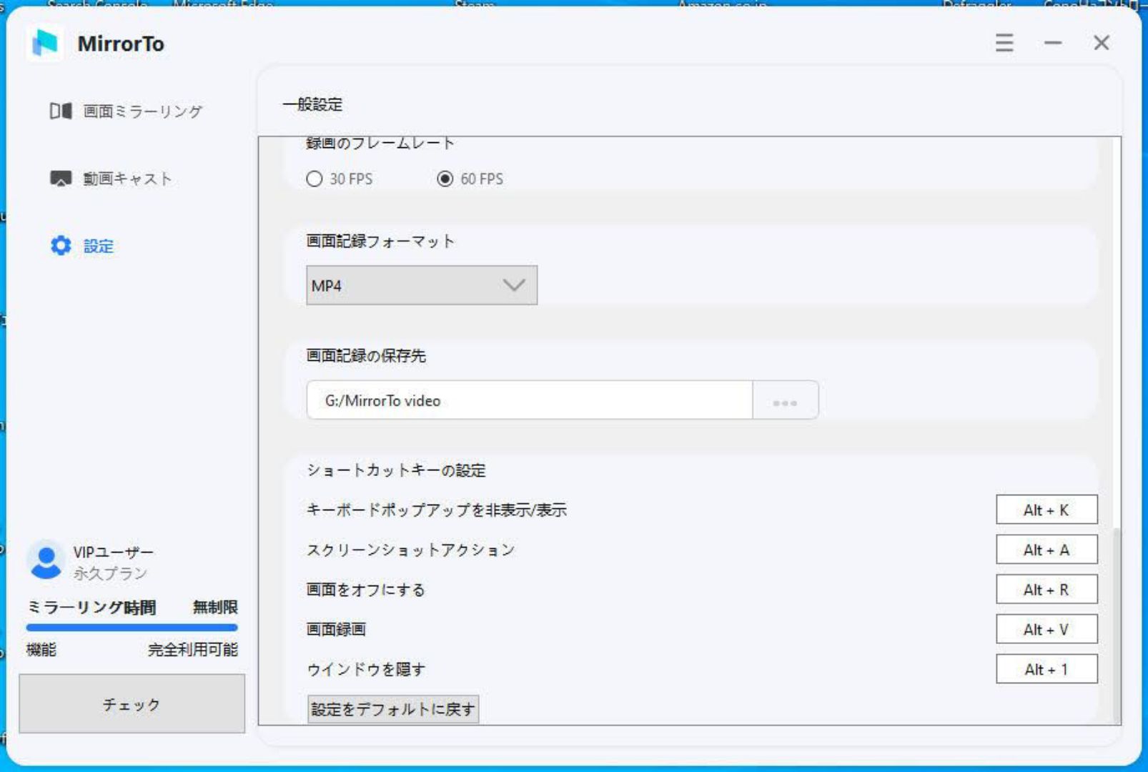
Task: Click the 無制限 text
Action: (x=215, y=607)
